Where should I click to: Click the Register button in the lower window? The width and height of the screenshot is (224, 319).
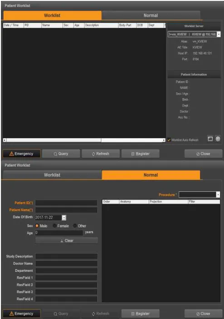pos(140,314)
